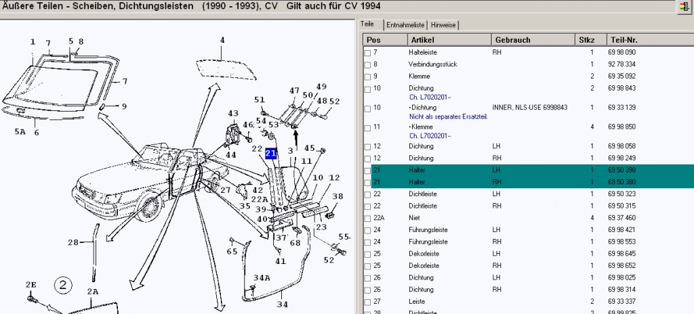Check the 22A Niet row checkbox
Viewport: 694px width, 314px height.
tap(367, 219)
